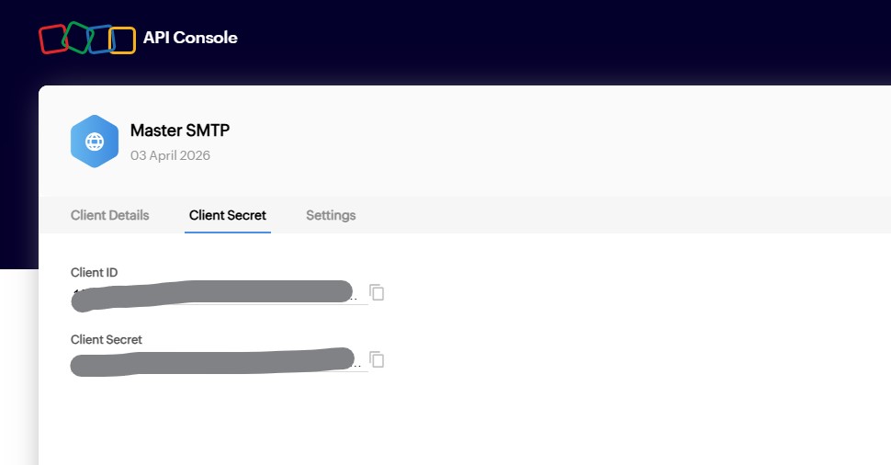Click the red square in Zoho logo
891x465 pixels.
tap(53, 39)
